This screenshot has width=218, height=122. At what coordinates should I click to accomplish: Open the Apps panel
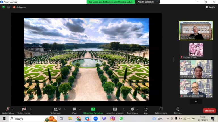[146, 111]
